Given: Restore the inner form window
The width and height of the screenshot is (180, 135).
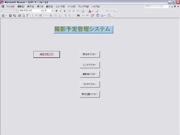Looking at the screenshot, I should pyautogui.click(x=175, y=6).
